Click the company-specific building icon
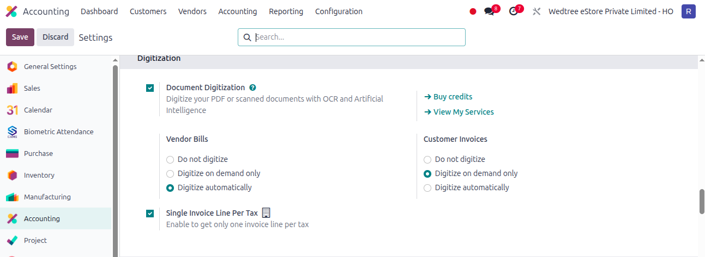 266,212
